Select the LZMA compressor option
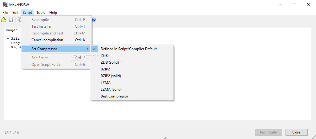The image size is (316, 139). (132, 83)
